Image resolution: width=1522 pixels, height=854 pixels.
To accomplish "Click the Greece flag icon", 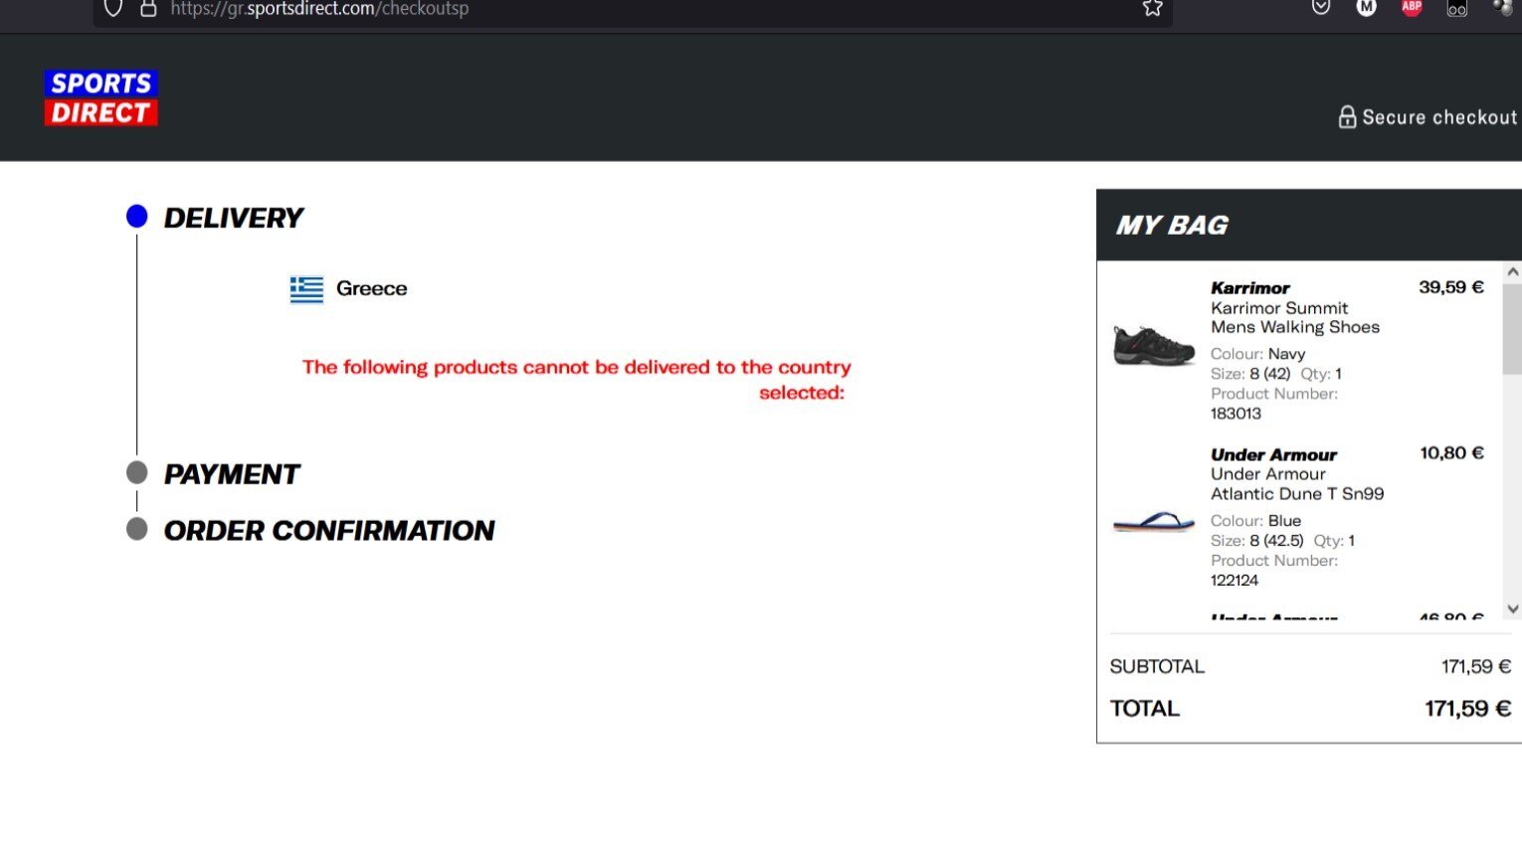I will click(x=306, y=289).
